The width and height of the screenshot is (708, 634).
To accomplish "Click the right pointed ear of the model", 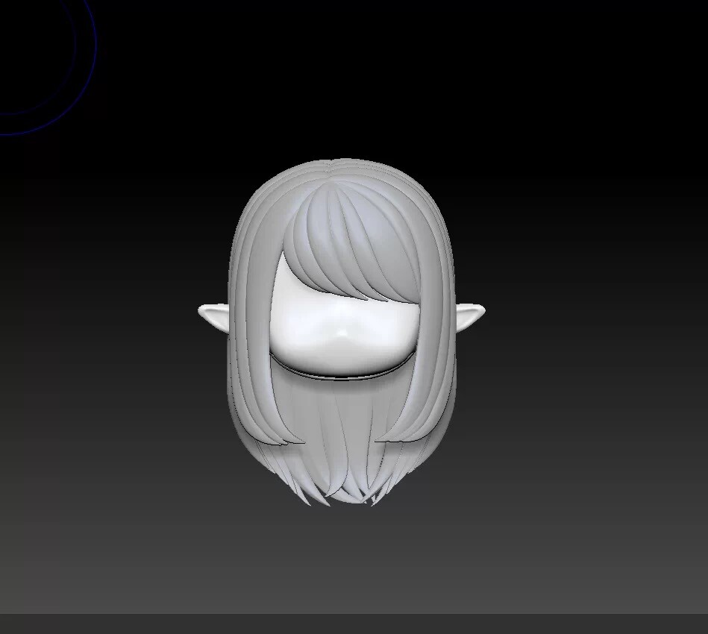I will pyautogui.click(x=469, y=315).
